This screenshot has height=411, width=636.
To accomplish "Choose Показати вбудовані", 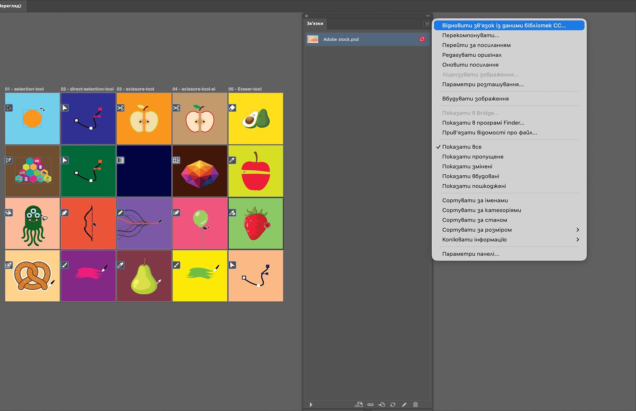I will click(509, 176).
